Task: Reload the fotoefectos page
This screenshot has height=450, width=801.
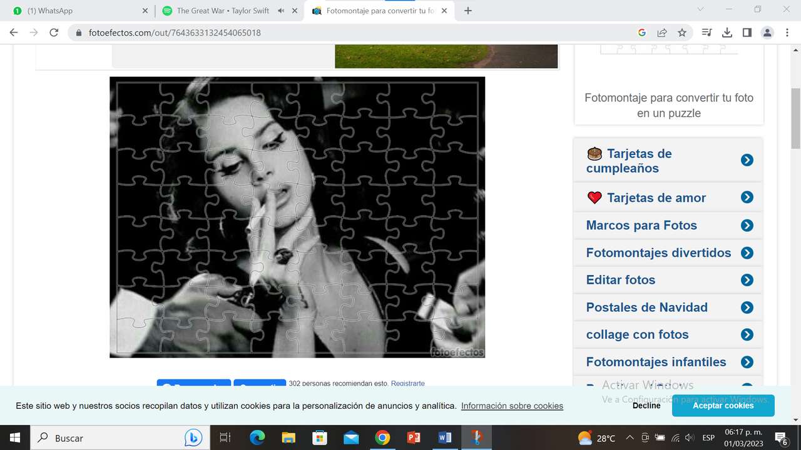Action: (54, 32)
